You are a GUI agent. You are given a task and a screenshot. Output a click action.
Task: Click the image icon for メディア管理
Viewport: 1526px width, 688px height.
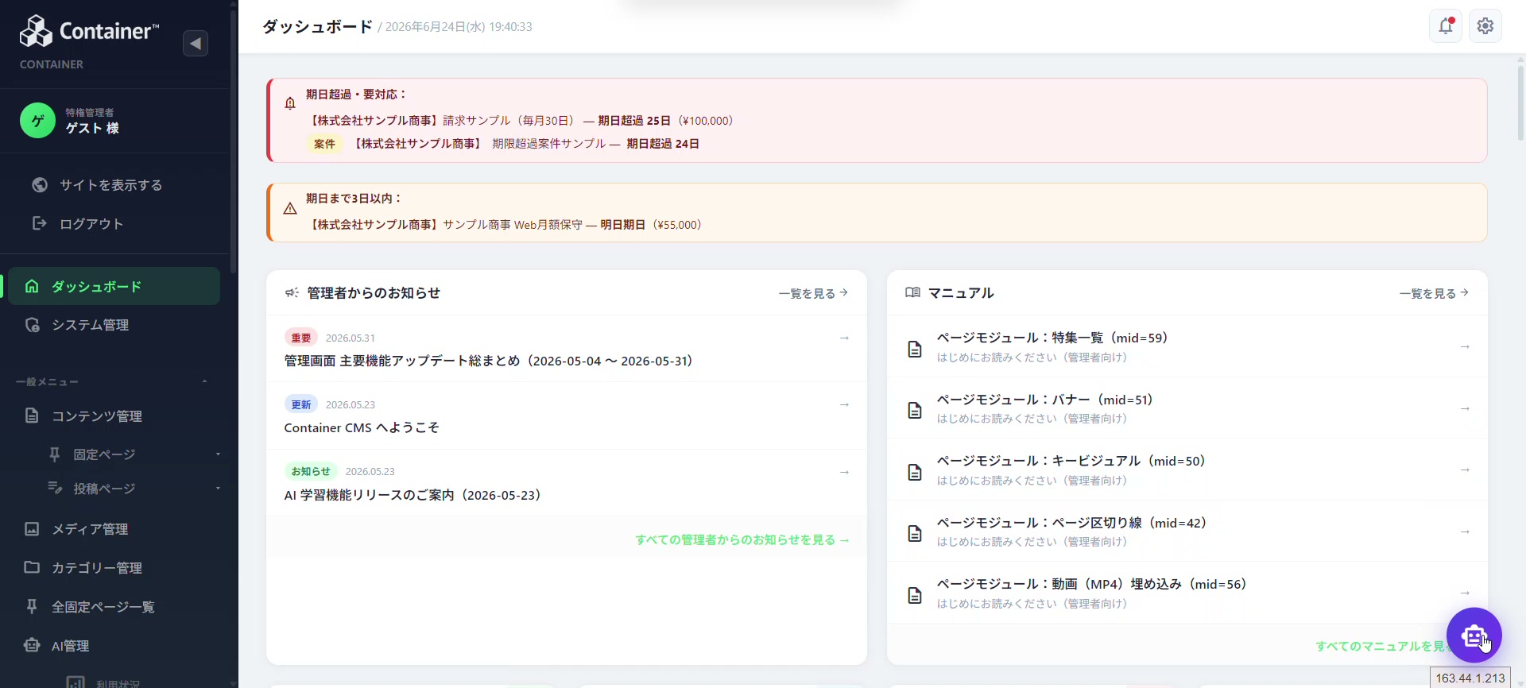32,528
